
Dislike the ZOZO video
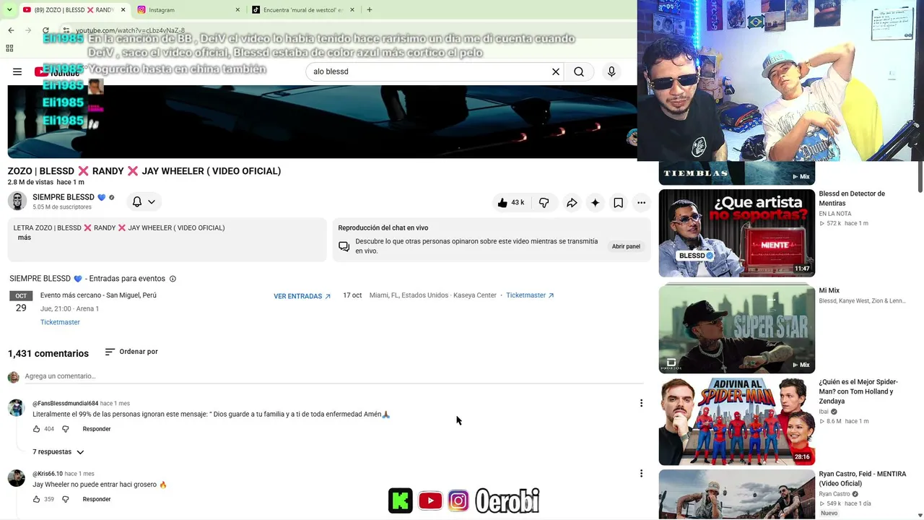(544, 203)
